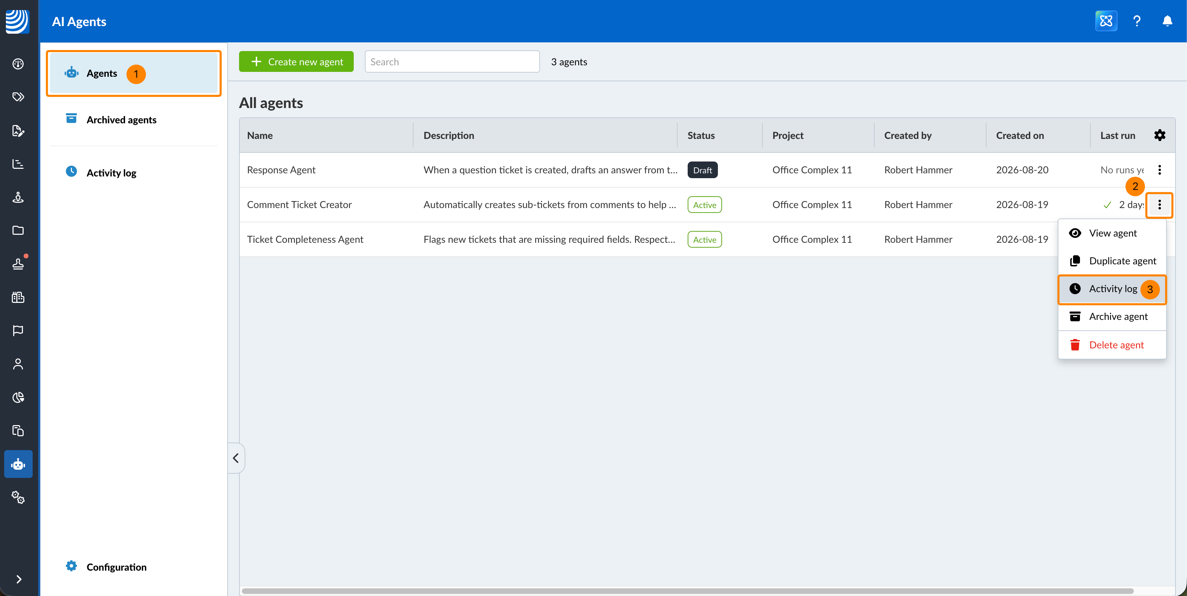The image size is (1187, 596).
Task: Open the tags icon in left rail
Action: [18, 97]
